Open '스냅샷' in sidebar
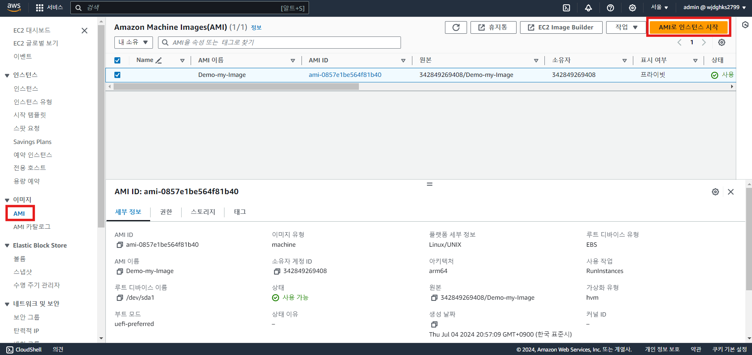 23,272
